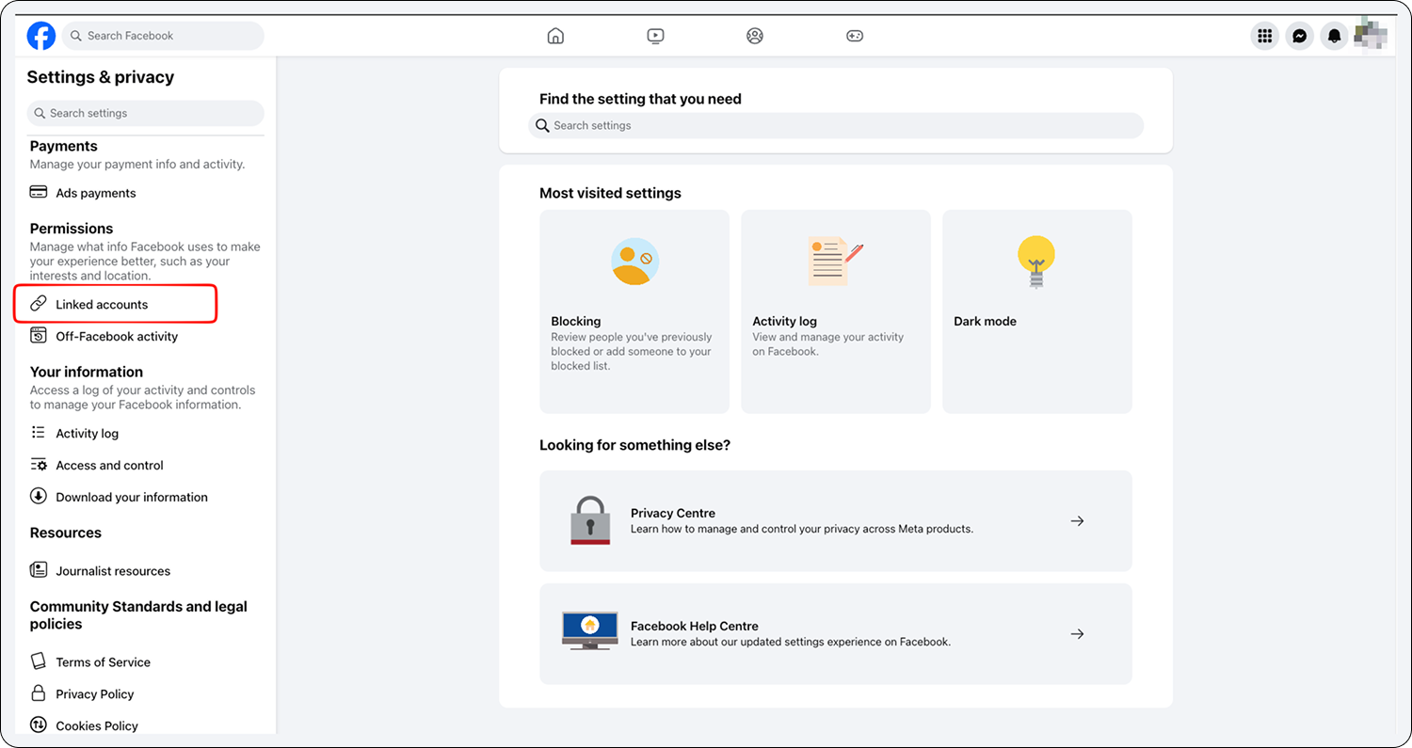Open Privacy Policy

pyautogui.click(x=95, y=694)
